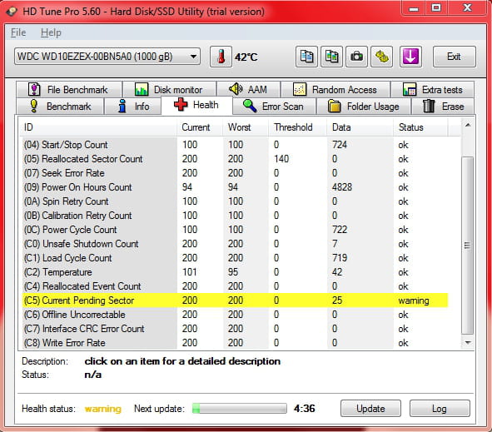The width and height of the screenshot is (492, 432).
Task: Click the 4:36 countdown timer
Action: [305, 409]
